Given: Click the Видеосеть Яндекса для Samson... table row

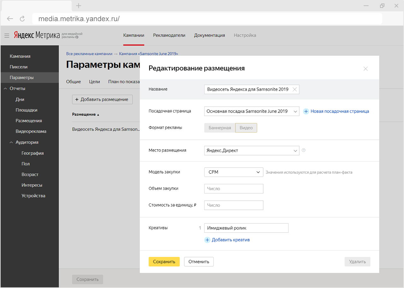Looking at the screenshot, I should (105, 129).
